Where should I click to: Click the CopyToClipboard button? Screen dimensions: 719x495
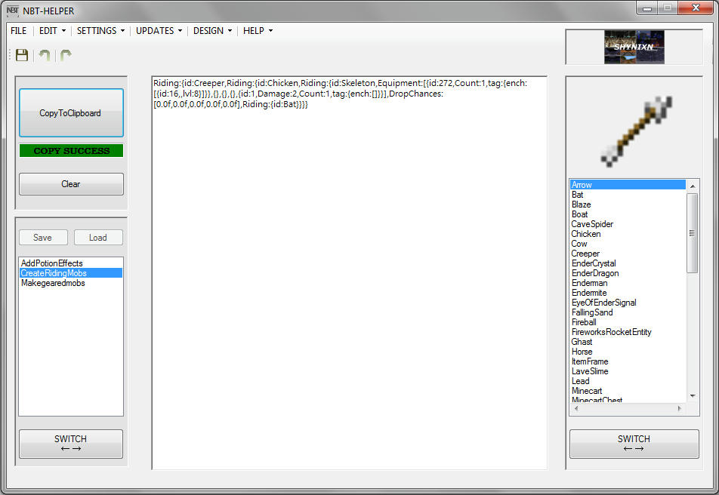tap(71, 111)
